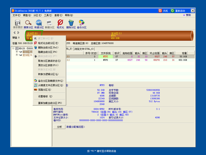The width and height of the screenshot is (206, 155).
Task: Select 隐藏当前分区(F4) in context menu
Action: click(49, 52)
